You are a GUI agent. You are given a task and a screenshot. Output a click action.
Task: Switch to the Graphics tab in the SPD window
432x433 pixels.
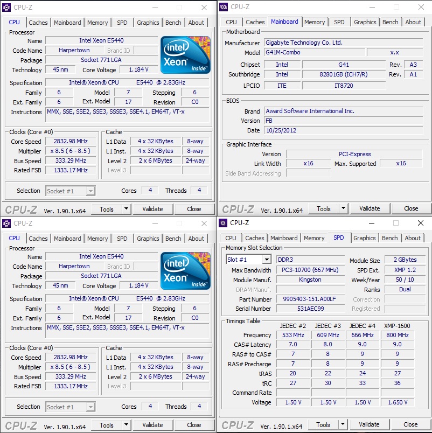click(x=365, y=238)
